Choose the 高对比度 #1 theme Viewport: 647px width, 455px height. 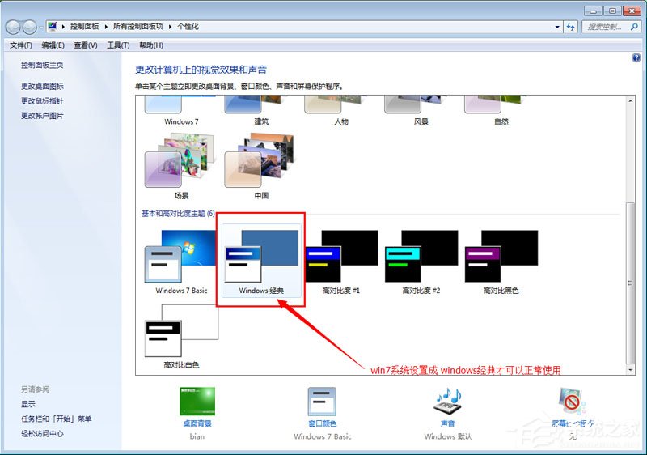point(340,261)
